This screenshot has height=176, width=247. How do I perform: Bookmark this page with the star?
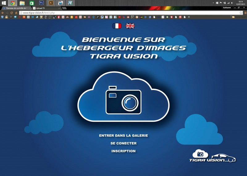(241, 13)
